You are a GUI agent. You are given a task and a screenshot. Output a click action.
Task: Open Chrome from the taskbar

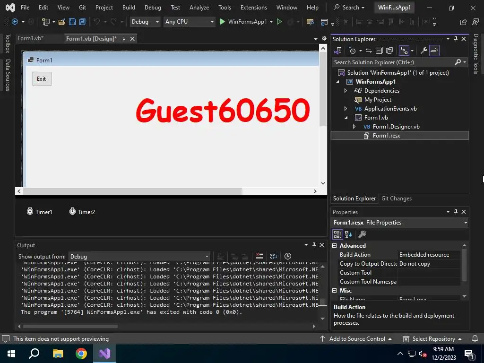pyautogui.click(x=81, y=354)
